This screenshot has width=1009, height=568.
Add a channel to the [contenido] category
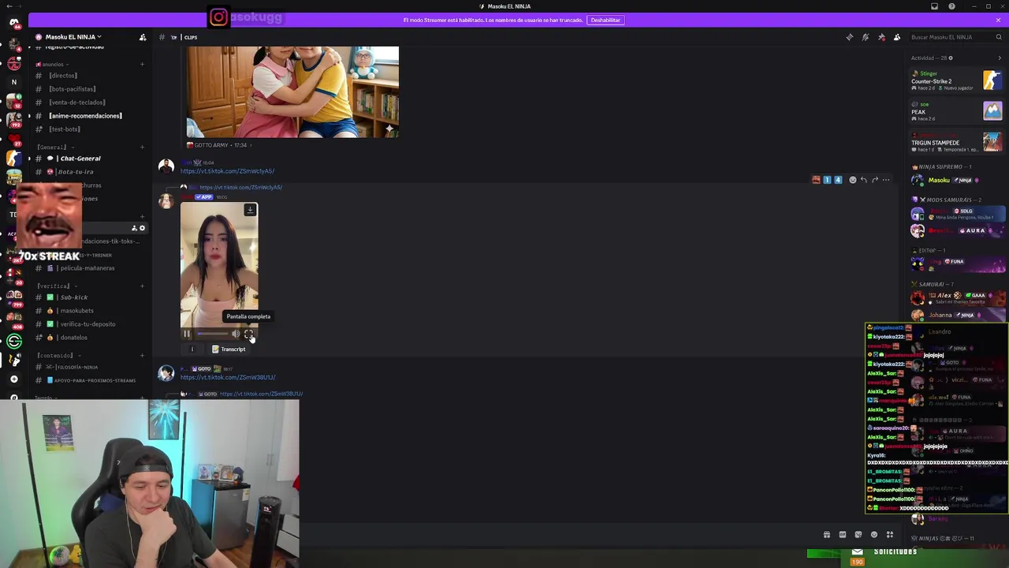point(143,355)
